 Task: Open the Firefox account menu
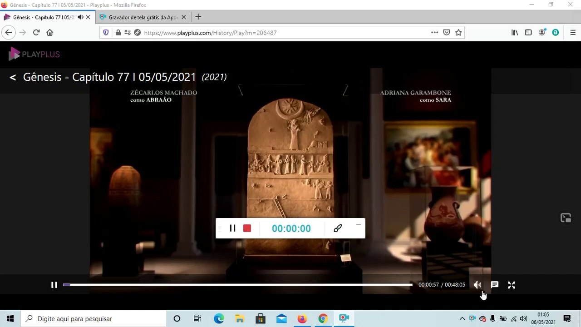pos(542,33)
